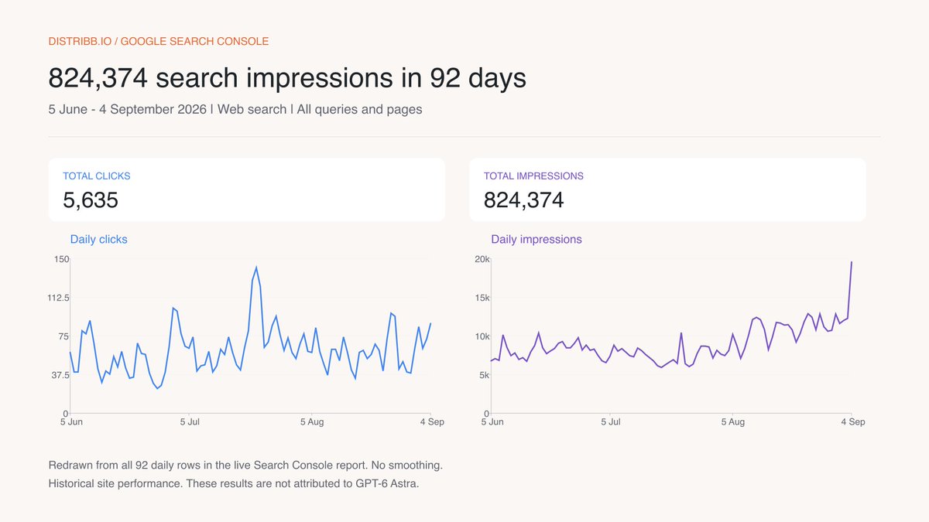929x522 pixels.
Task: Click the highest peak of the clicks line
Action: [256, 268]
